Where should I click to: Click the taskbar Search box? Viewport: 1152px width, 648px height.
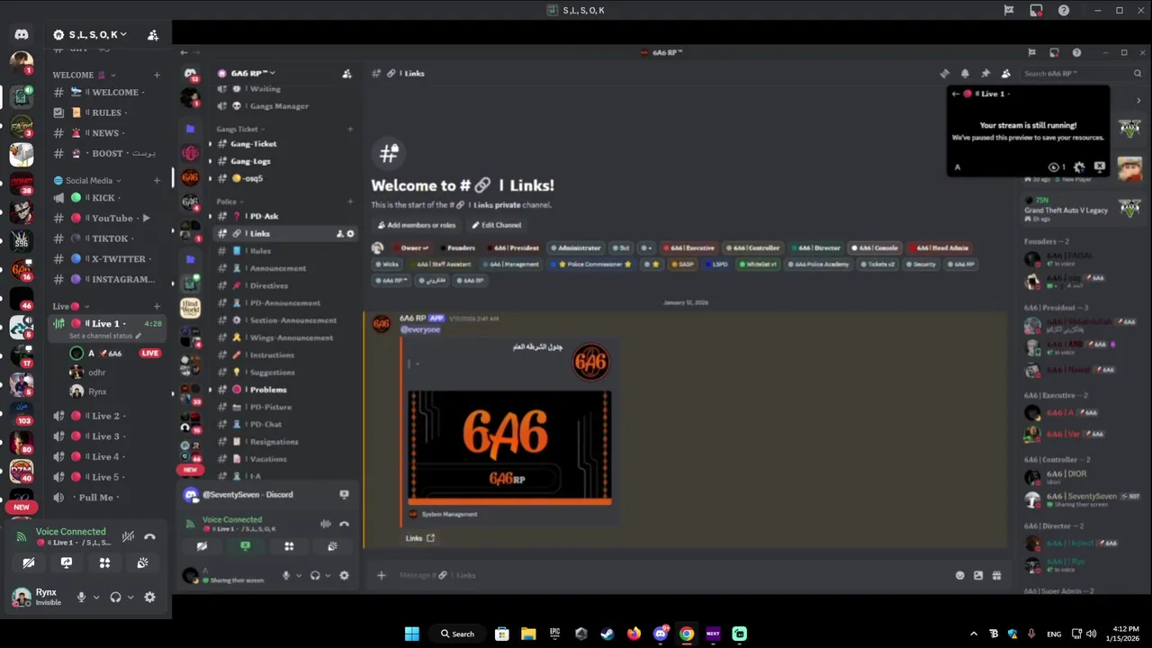pos(457,634)
